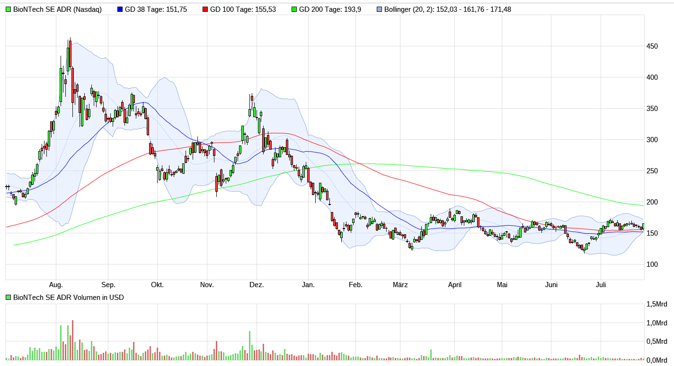The height and width of the screenshot is (366, 674).
Task: Select the 'BioNTech SE ADR (Nasdaq)' legend label
Action: pyautogui.click(x=57, y=9)
